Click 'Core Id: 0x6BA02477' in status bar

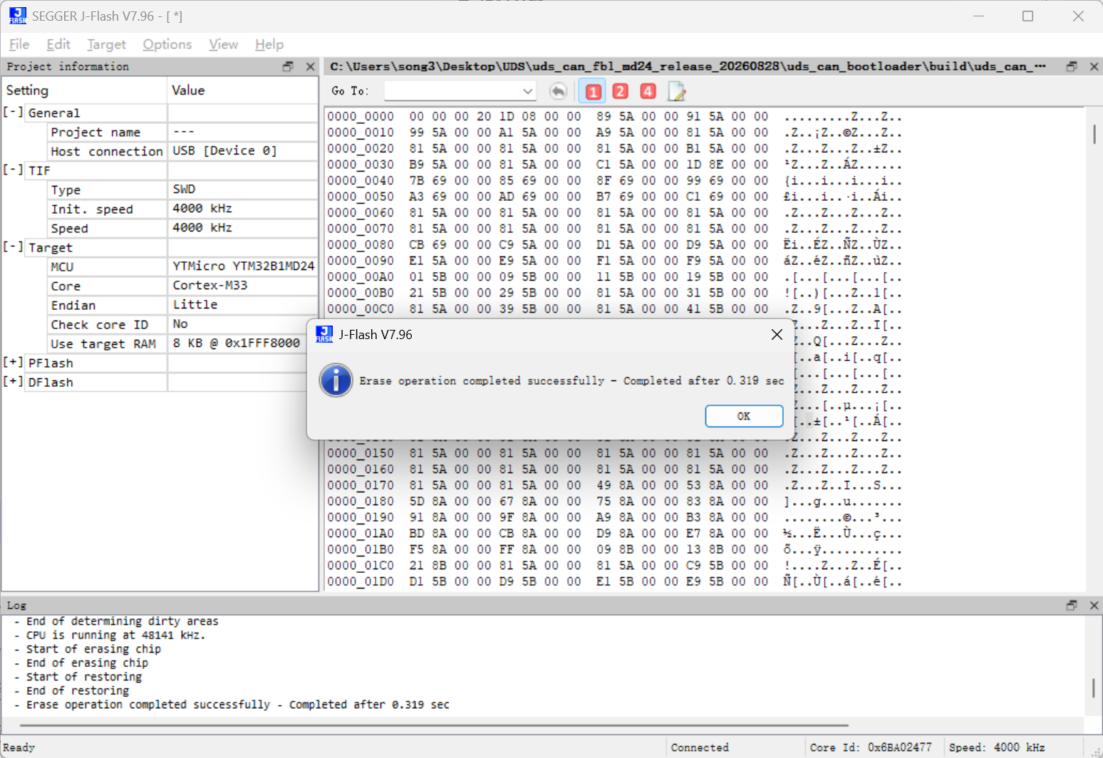[x=871, y=747]
